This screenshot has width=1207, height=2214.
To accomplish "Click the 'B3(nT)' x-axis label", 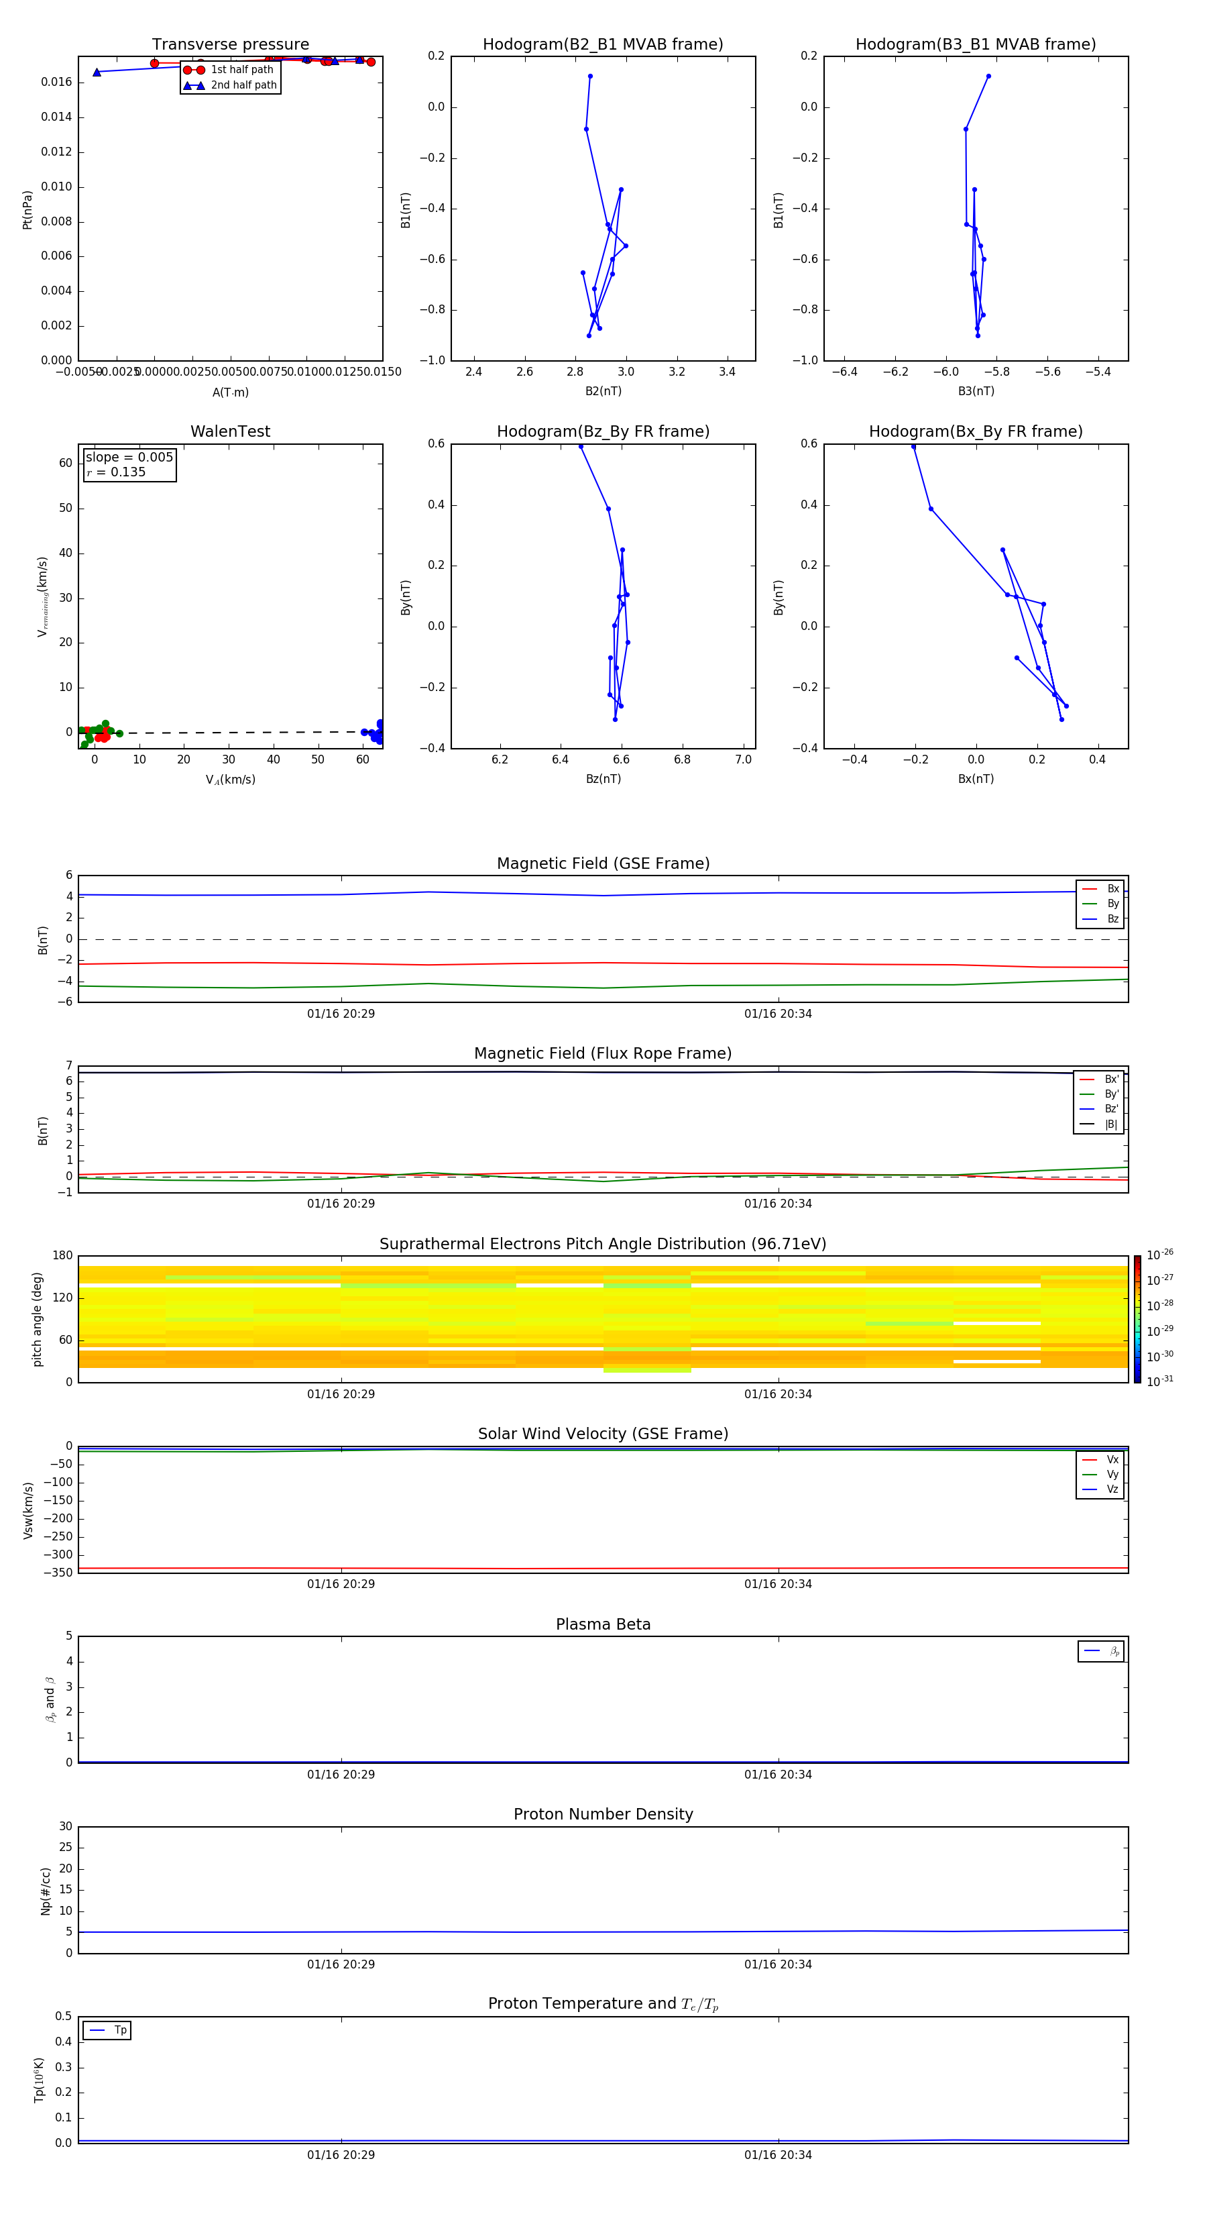I will [976, 391].
